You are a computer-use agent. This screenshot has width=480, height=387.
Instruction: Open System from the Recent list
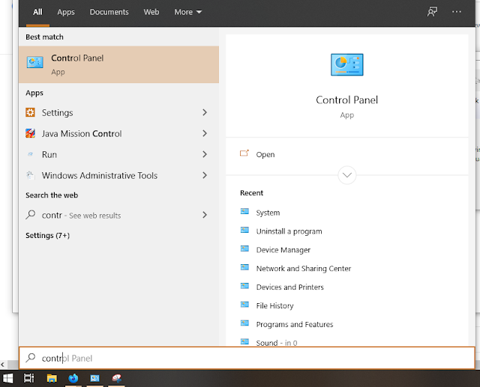[x=268, y=213]
